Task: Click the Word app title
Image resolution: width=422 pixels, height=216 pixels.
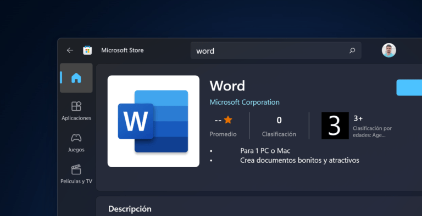Action: (227, 86)
